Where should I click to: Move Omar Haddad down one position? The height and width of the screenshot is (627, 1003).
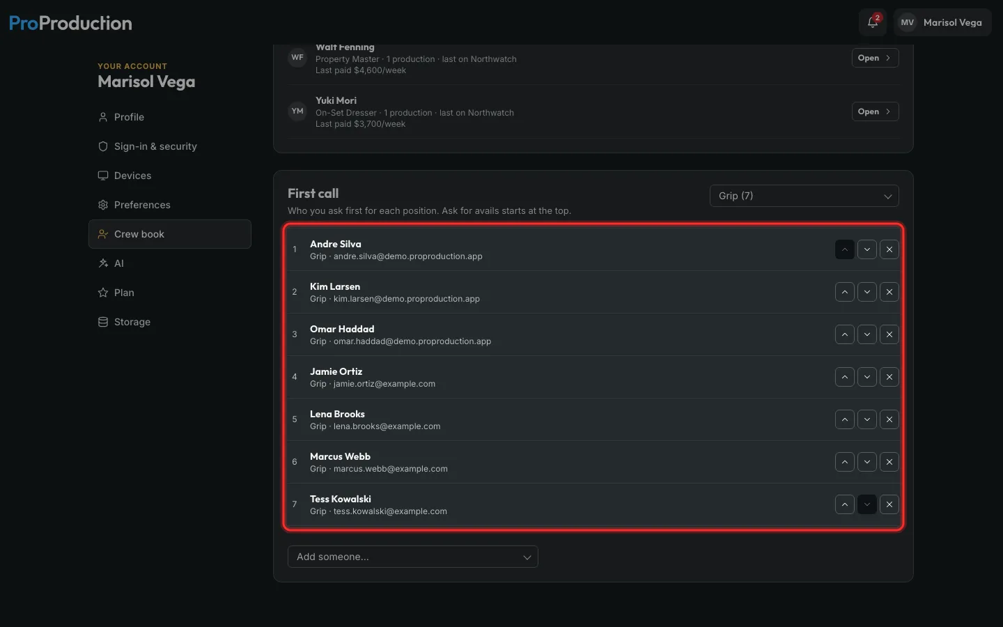(867, 334)
